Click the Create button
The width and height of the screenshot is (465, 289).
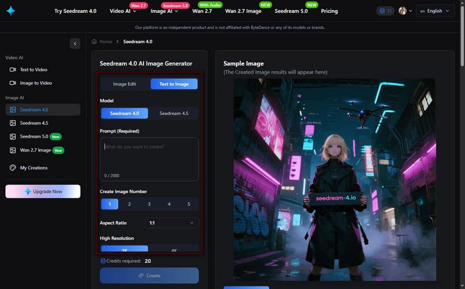(x=149, y=276)
